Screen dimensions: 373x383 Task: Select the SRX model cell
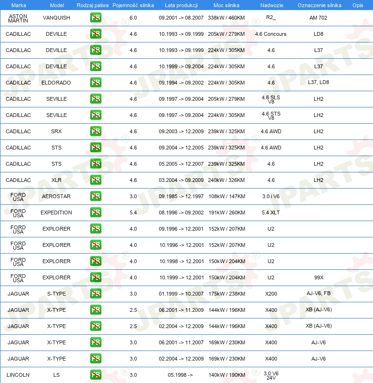[x=56, y=131]
